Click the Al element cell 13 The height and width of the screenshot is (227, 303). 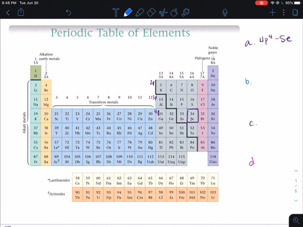click(161, 102)
